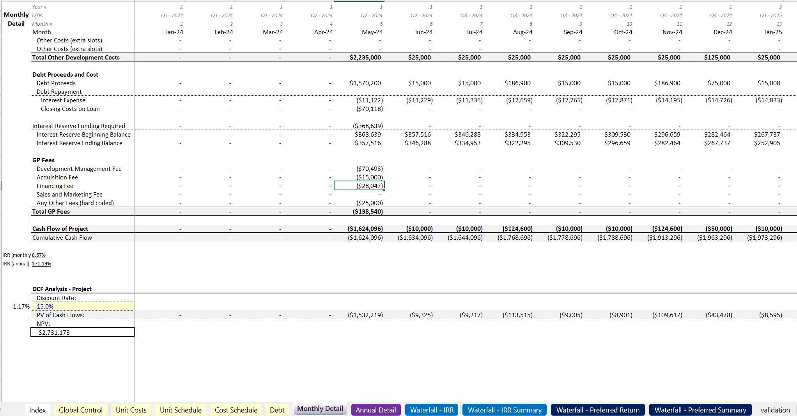Select the Debt Repayment row label
The height and width of the screenshot is (416, 797).
pos(59,91)
